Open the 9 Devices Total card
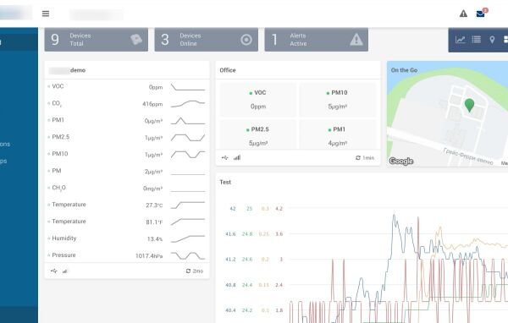Viewport: 508px width, 323px height. pos(97,40)
